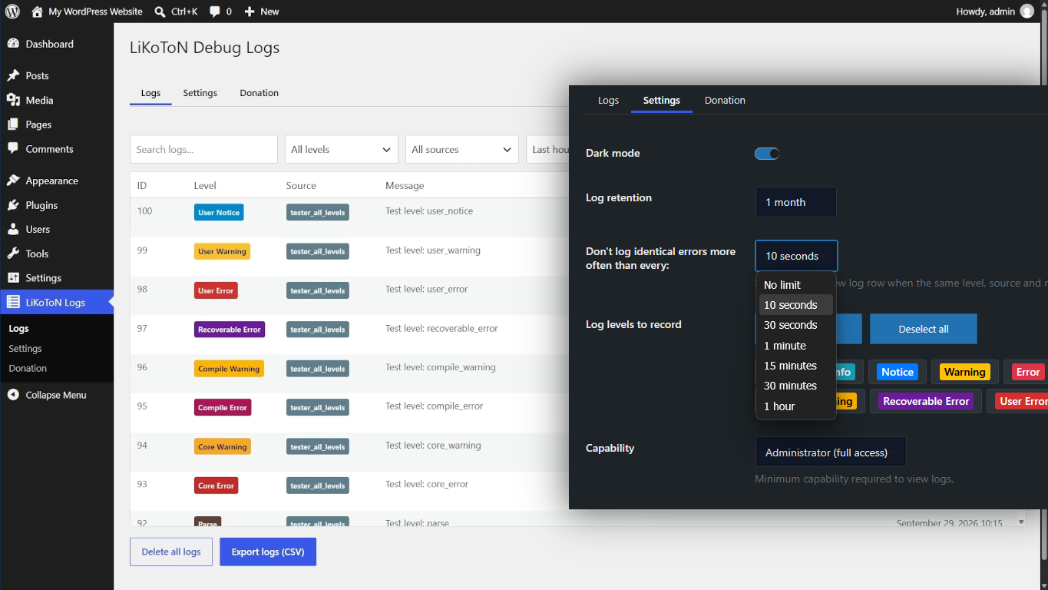Click the Source column header
Image resolution: width=1048 pixels, height=590 pixels.
(x=301, y=186)
